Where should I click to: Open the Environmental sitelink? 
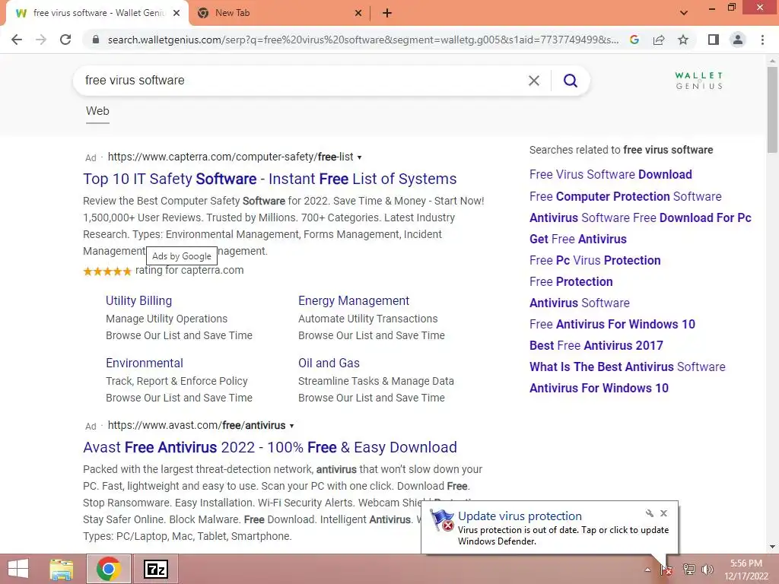(x=145, y=363)
